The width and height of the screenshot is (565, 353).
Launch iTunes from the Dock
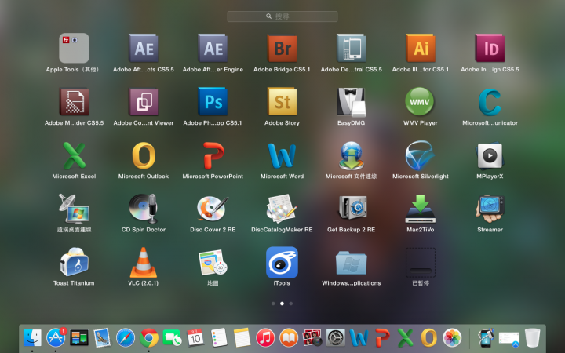[x=265, y=338]
